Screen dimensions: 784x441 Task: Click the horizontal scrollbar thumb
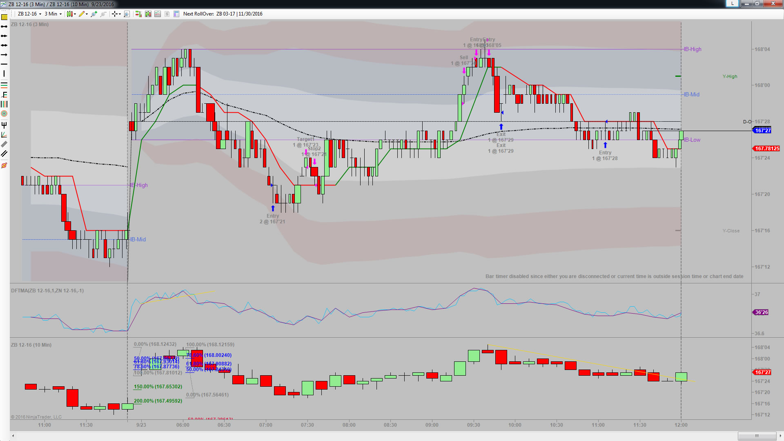[x=757, y=435]
